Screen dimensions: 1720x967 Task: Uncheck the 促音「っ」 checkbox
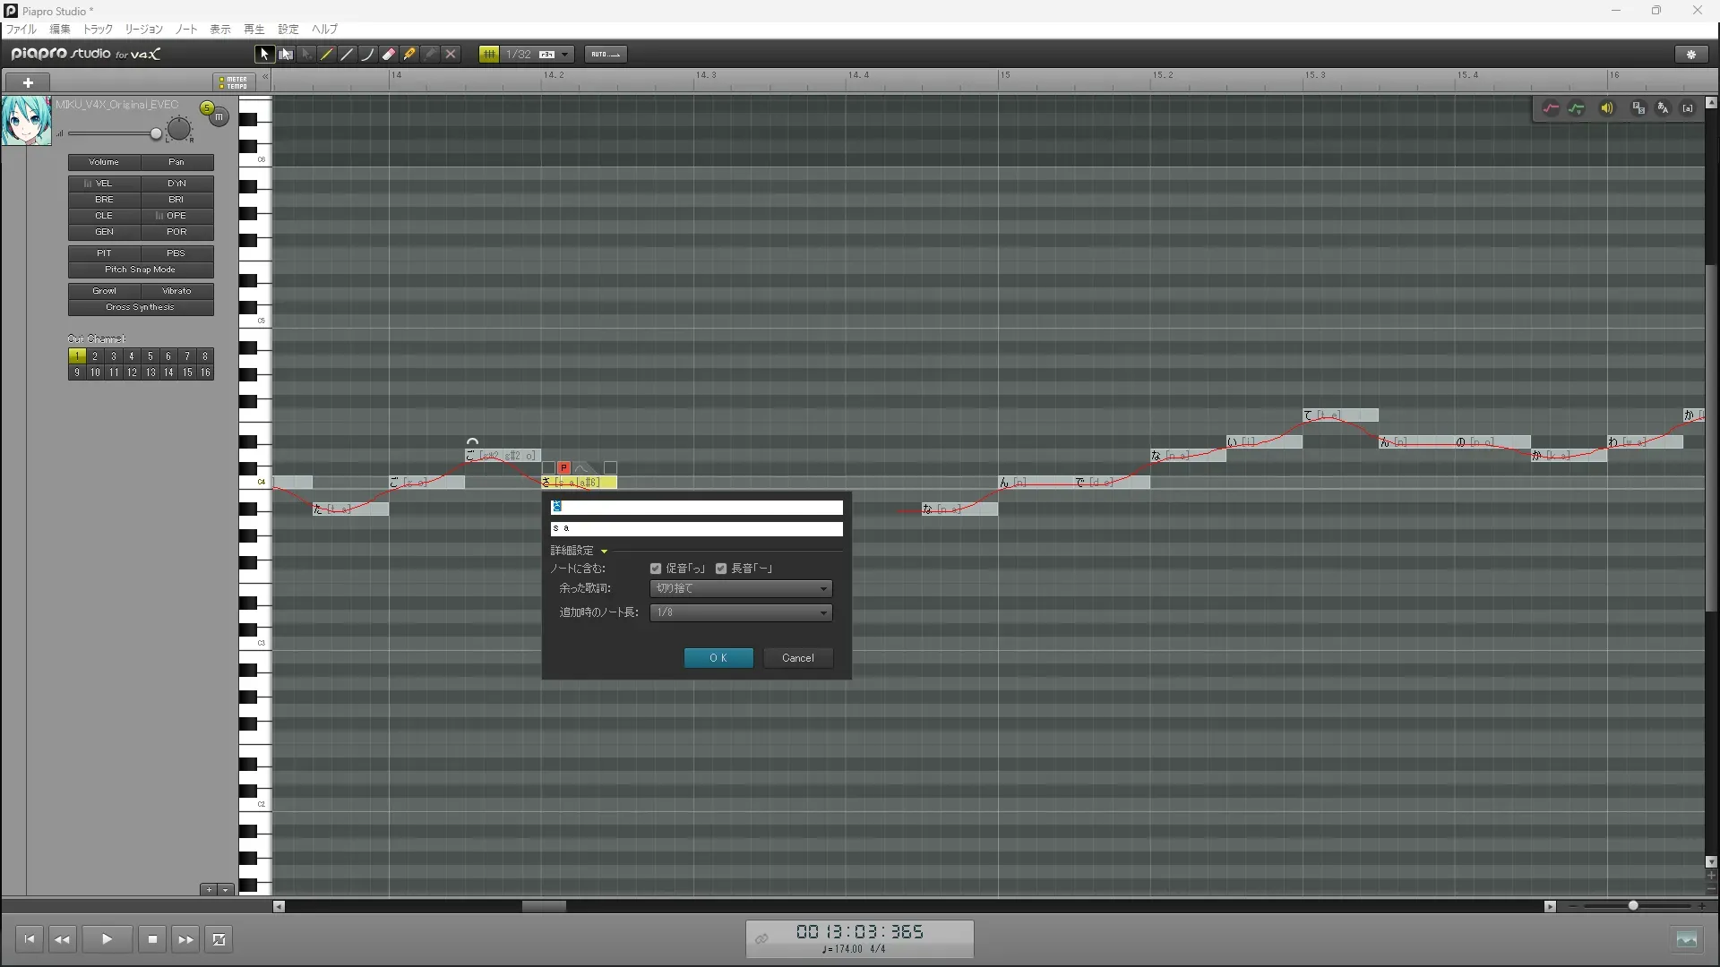656,569
